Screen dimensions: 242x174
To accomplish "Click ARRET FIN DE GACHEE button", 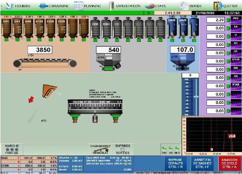I will pyautogui.click(x=202, y=163).
